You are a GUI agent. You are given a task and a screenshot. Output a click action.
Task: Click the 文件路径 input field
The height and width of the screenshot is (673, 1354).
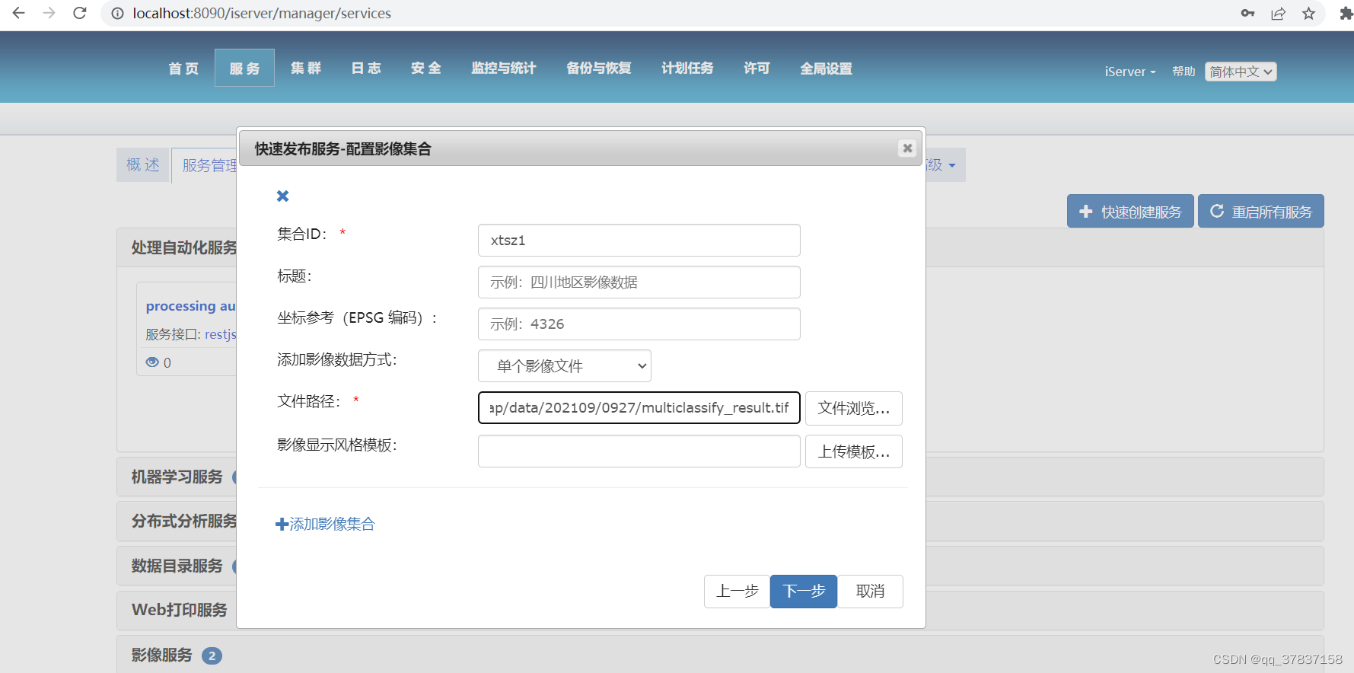pyautogui.click(x=639, y=408)
